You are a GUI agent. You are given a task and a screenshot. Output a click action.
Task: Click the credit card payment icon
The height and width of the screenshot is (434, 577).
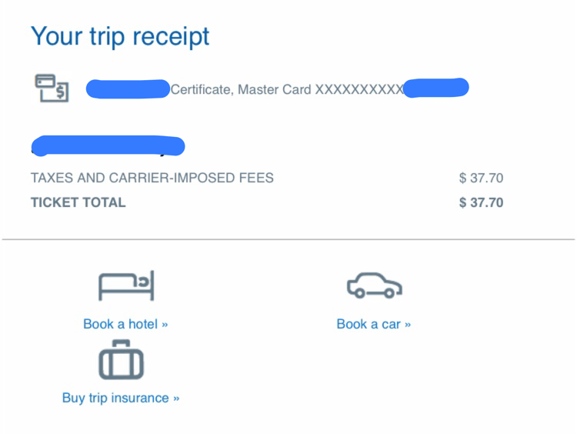coord(52,88)
